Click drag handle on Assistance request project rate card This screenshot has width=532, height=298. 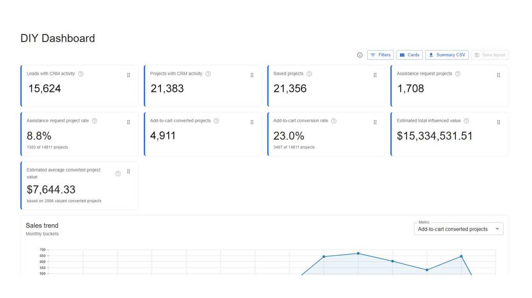pos(129,122)
